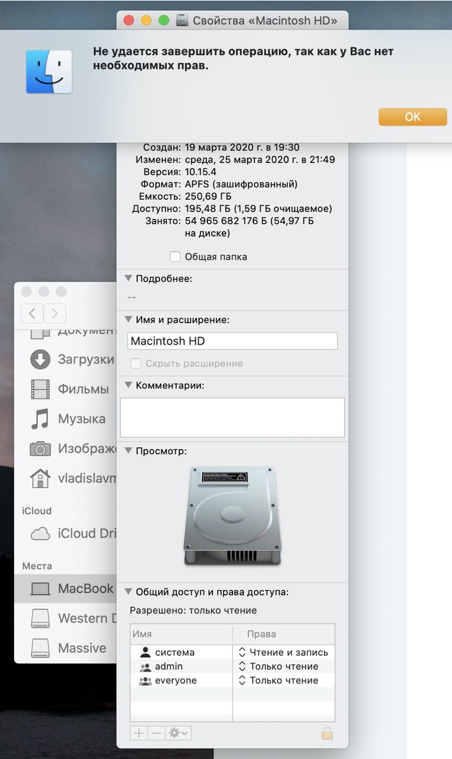The image size is (452, 759).
Task: Select MacBook in sidebar Места
Action: [x=65, y=588]
